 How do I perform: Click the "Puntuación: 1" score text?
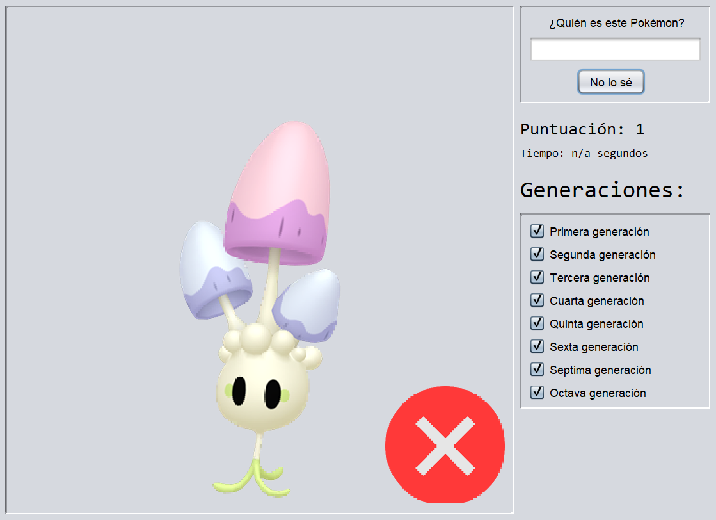[582, 129]
